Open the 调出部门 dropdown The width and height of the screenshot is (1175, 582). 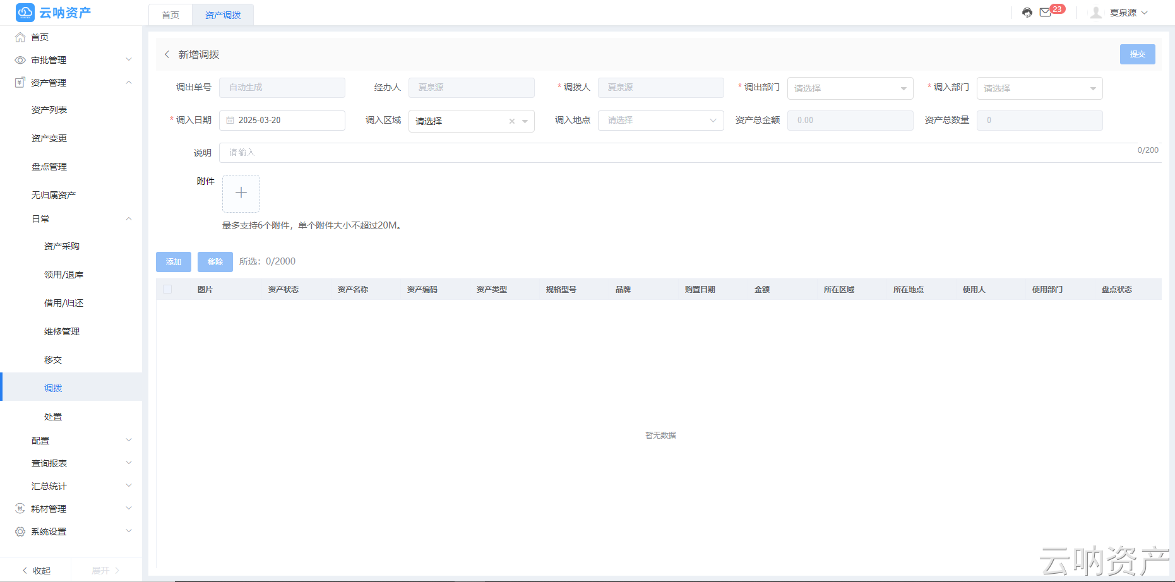(x=850, y=88)
